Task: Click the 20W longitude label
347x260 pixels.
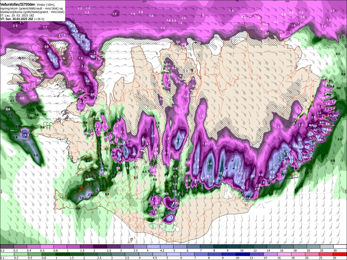Action: click(144, 1)
